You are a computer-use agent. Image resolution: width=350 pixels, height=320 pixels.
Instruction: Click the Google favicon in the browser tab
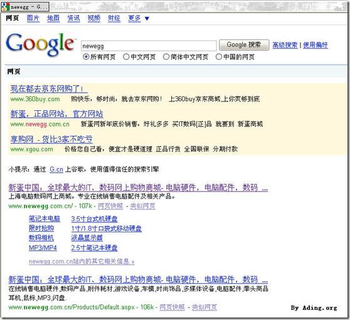tap(6, 7)
